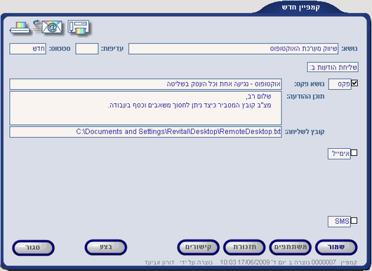Select the קמפיין חדש tab header
372x271 pixels.
point(300,7)
